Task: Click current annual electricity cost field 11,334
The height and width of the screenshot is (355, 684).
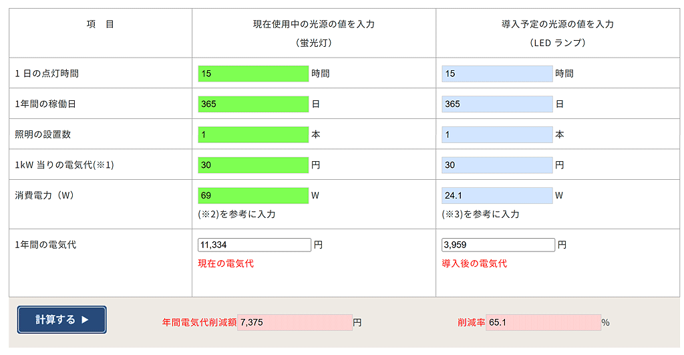Action: 254,245
